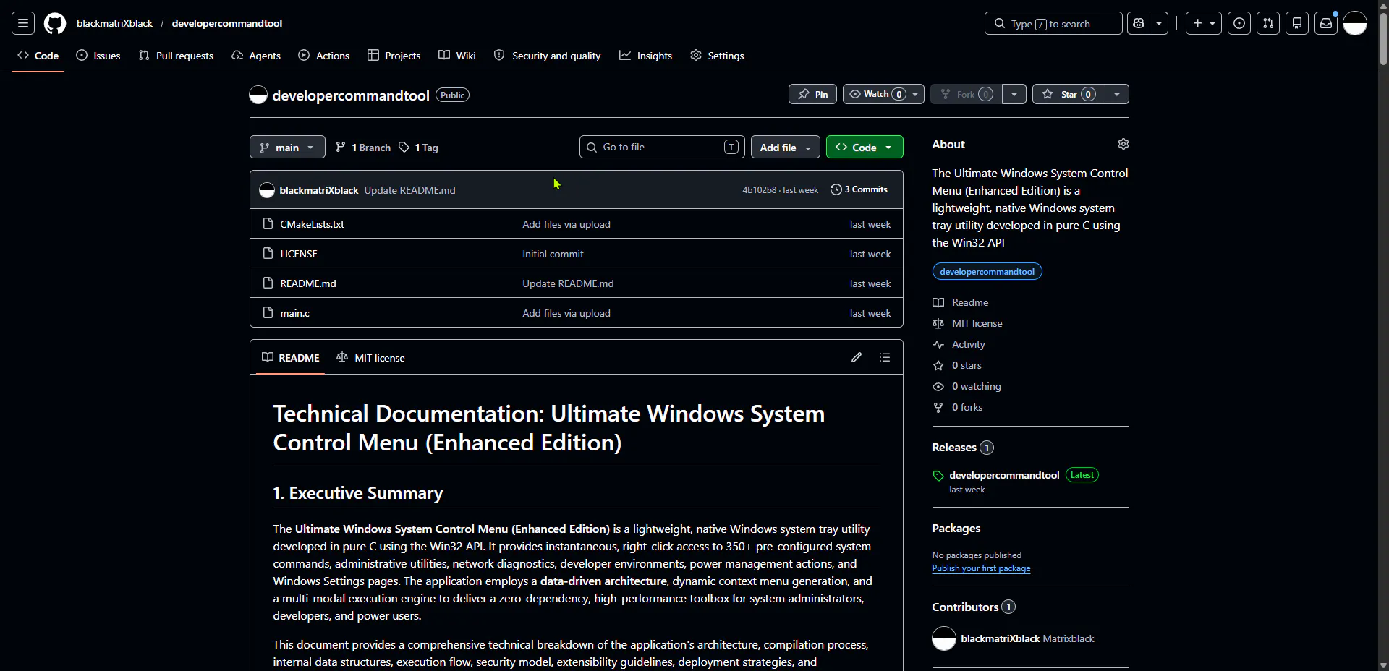The height and width of the screenshot is (671, 1389).
Task: Switch to the Pull requests tab
Action: [x=176, y=56]
